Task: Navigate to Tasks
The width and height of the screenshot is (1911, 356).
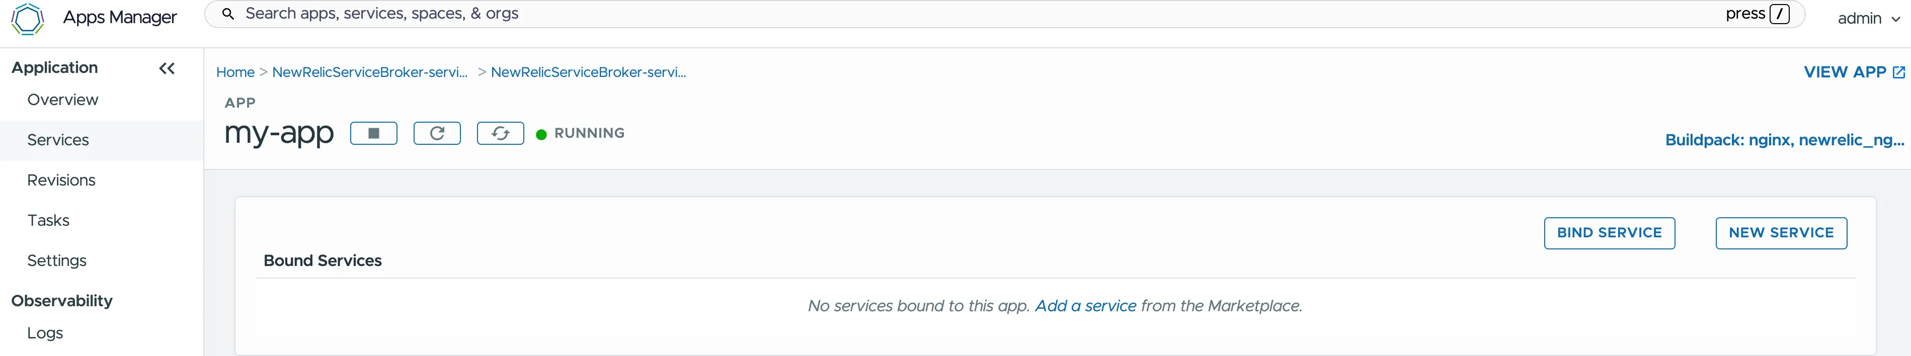Action: point(48,220)
